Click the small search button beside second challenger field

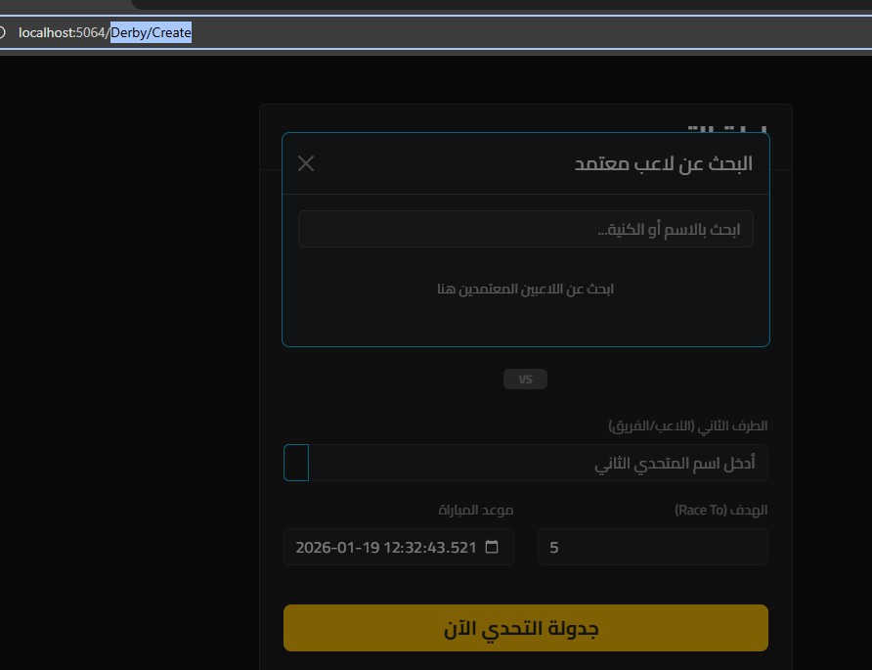coord(296,463)
